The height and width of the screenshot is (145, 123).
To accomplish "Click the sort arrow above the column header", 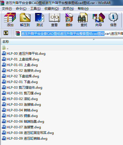I will tap(94, 40).
